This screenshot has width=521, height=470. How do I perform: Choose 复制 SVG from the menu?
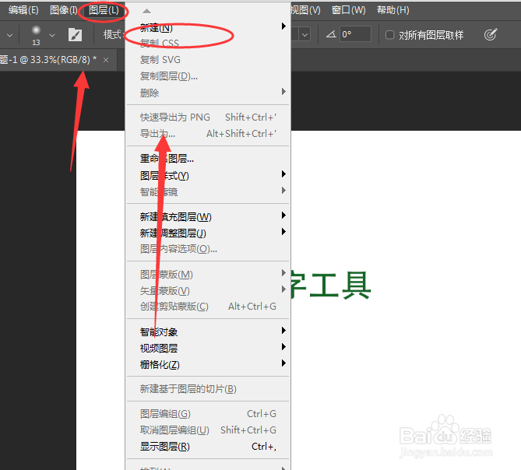pos(208,60)
